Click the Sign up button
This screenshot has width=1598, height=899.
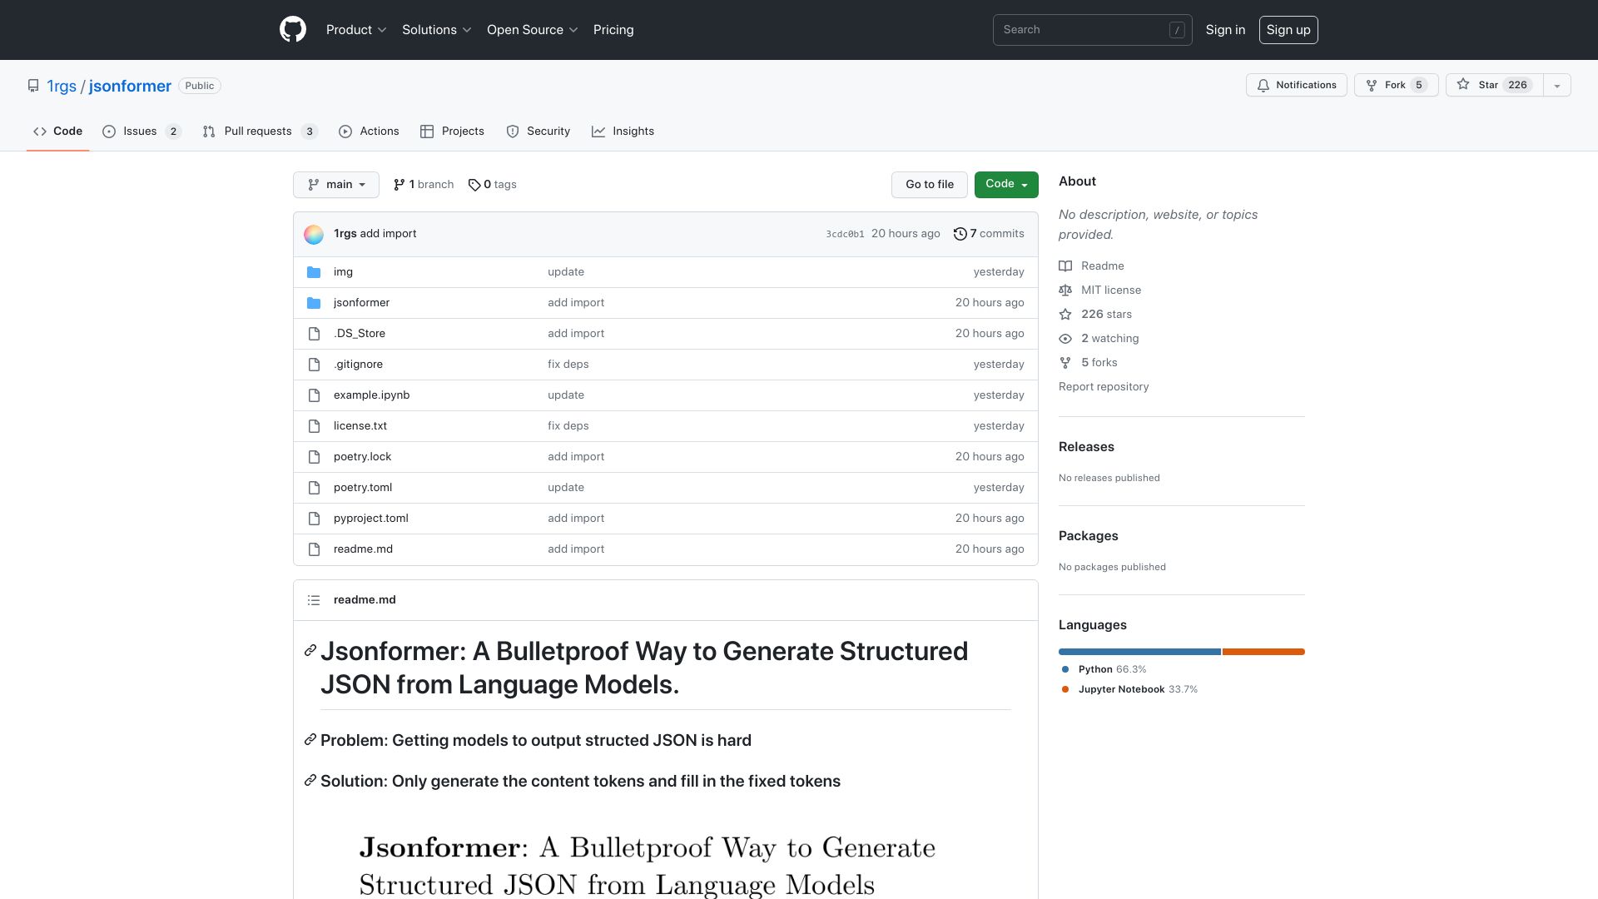click(1288, 30)
